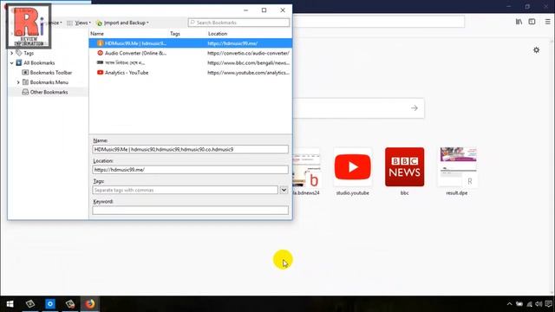Click the Firefox URL address bar

click(379, 22)
